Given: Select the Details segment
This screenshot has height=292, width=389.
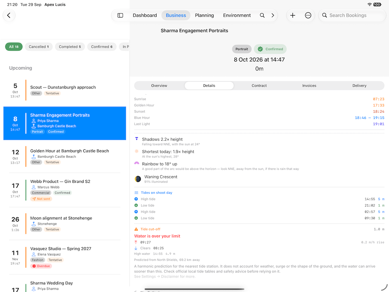Looking at the screenshot, I should [209, 86].
